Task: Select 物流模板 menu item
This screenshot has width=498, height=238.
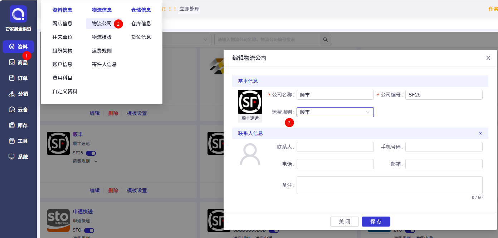Action: [x=102, y=37]
